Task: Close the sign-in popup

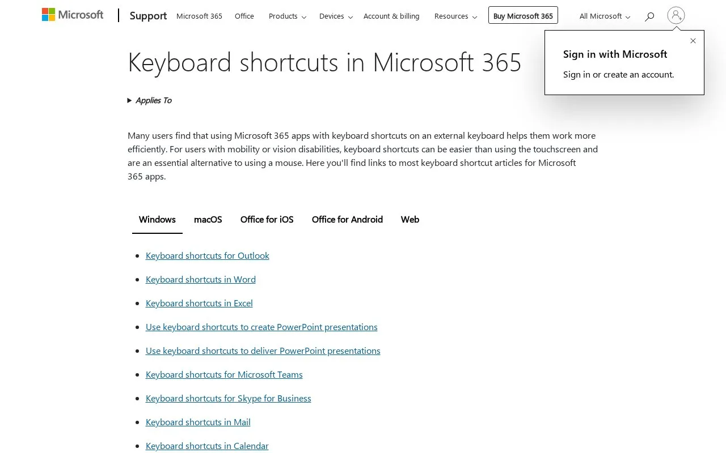Action: click(693, 41)
